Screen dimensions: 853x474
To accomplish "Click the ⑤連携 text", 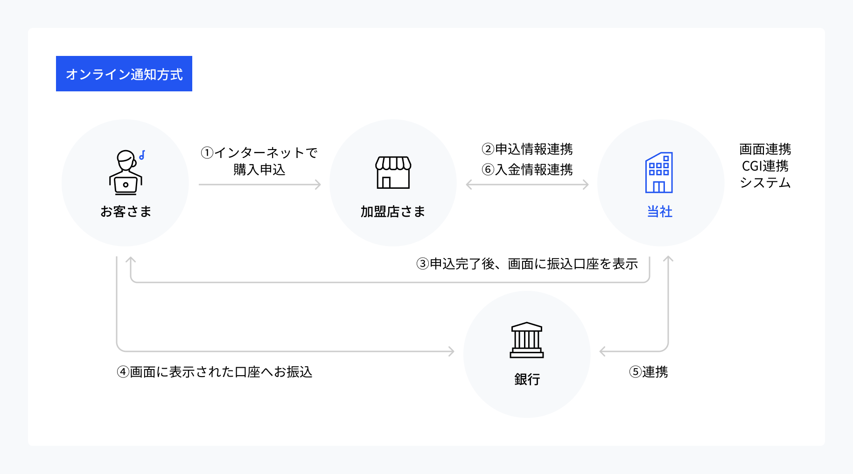I will point(649,372).
